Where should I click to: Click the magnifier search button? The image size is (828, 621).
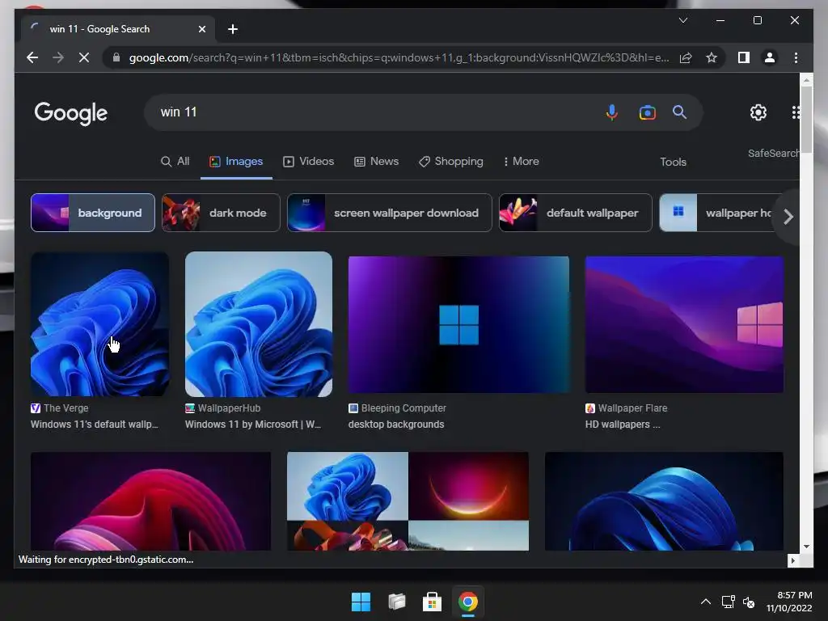point(679,112)
